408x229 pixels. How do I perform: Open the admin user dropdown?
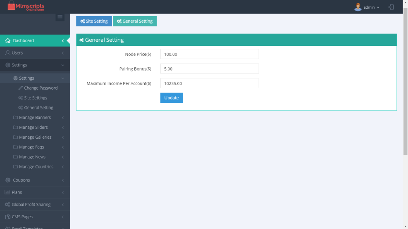click(371, 7)
